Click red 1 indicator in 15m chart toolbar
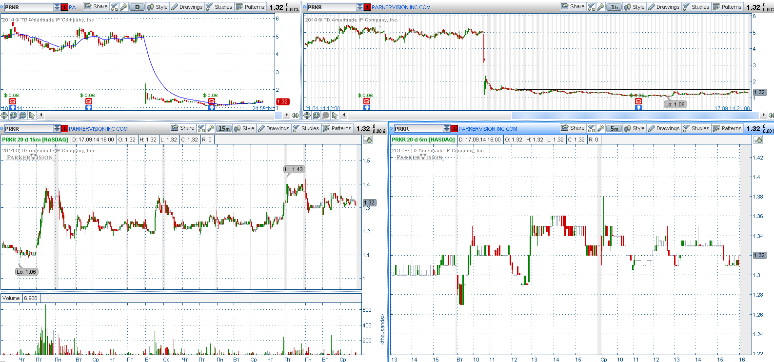The image size is (774, 362). point(64,129)
